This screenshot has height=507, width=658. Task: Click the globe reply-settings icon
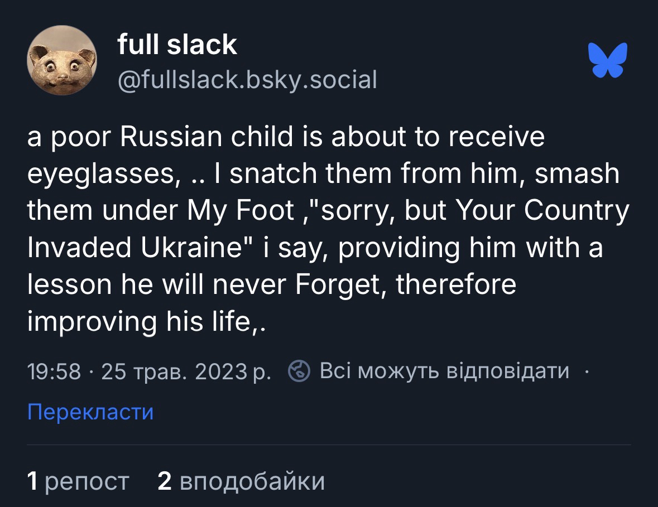coord(299,370)
